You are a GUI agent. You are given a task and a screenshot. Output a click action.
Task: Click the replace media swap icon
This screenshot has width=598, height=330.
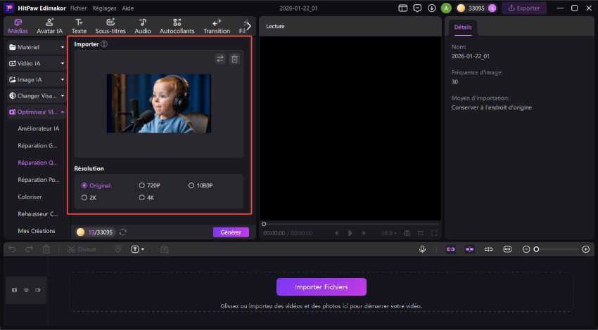[x=220, y=58]
